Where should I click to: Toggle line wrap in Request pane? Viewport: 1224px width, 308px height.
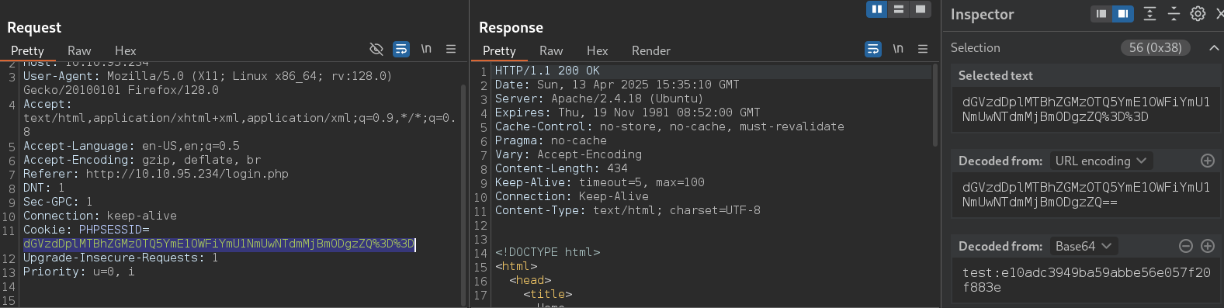pyautogui.click(x=401, y=49)
